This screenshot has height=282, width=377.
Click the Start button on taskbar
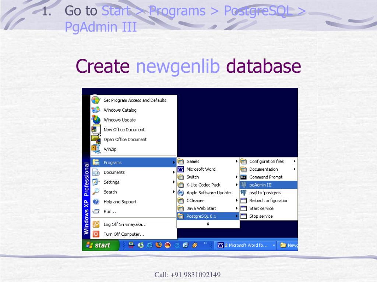pos(101,245)
